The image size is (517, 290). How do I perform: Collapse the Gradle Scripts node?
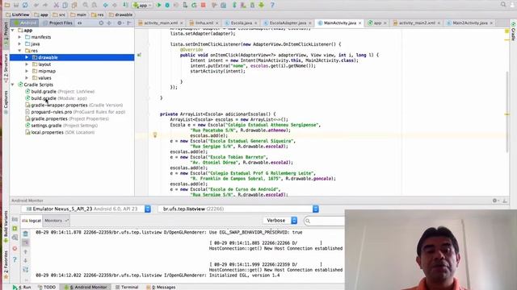coord(13,85)
